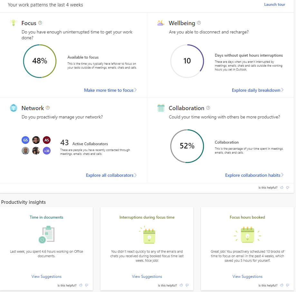Give thumbs down on Focus hours booked
Image resolution: width=296 pixels, height=292 pixels.
tap(288, 285)
